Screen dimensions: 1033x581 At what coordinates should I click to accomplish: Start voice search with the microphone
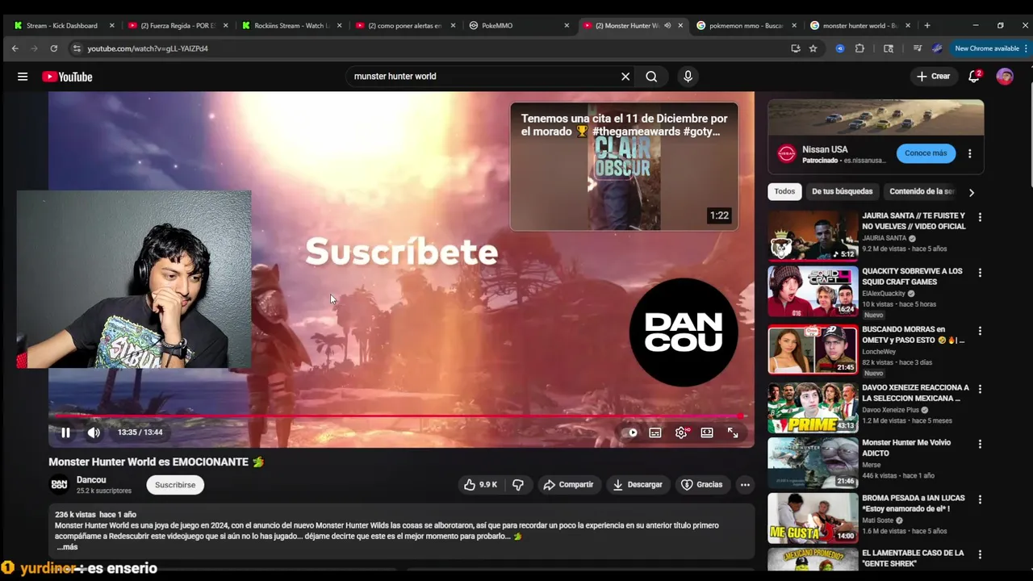click(688, 77)
